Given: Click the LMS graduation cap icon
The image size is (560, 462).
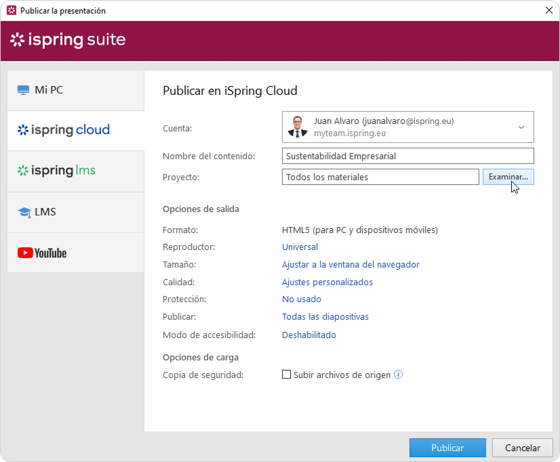Looking at the screenshot, I should [x=24, y=213].
